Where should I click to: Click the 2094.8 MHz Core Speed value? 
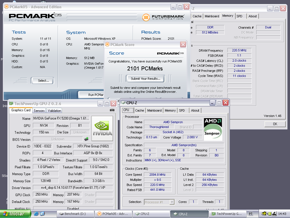[x=157, y=175]
